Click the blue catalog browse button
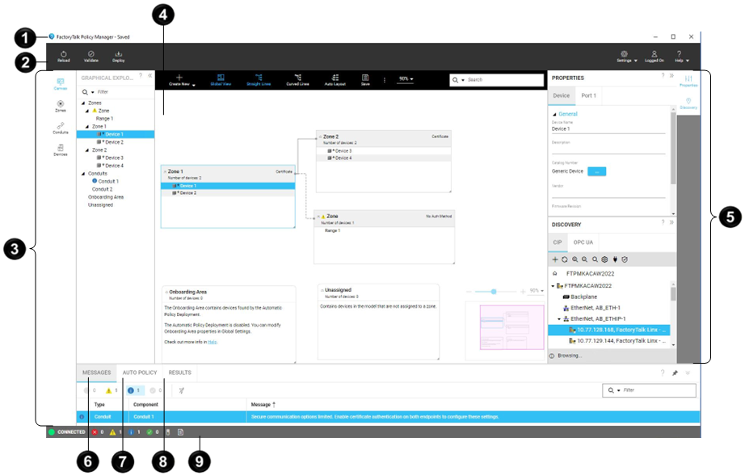745x476 pixels. tap(597, 171)
